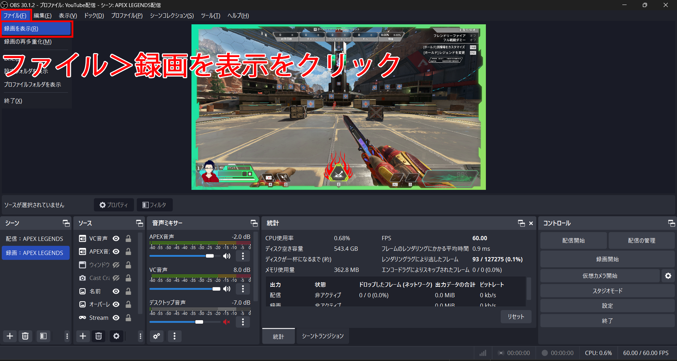Reset stats with リセット button
Image resolution: width=677 pixels, height=361 pixels.
coord(516,317)
